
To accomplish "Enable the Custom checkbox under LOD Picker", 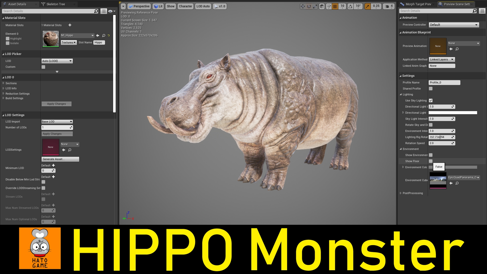I will tap(43, 67).
